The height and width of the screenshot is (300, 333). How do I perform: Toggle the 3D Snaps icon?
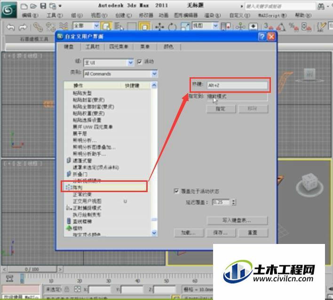[269, 27]
